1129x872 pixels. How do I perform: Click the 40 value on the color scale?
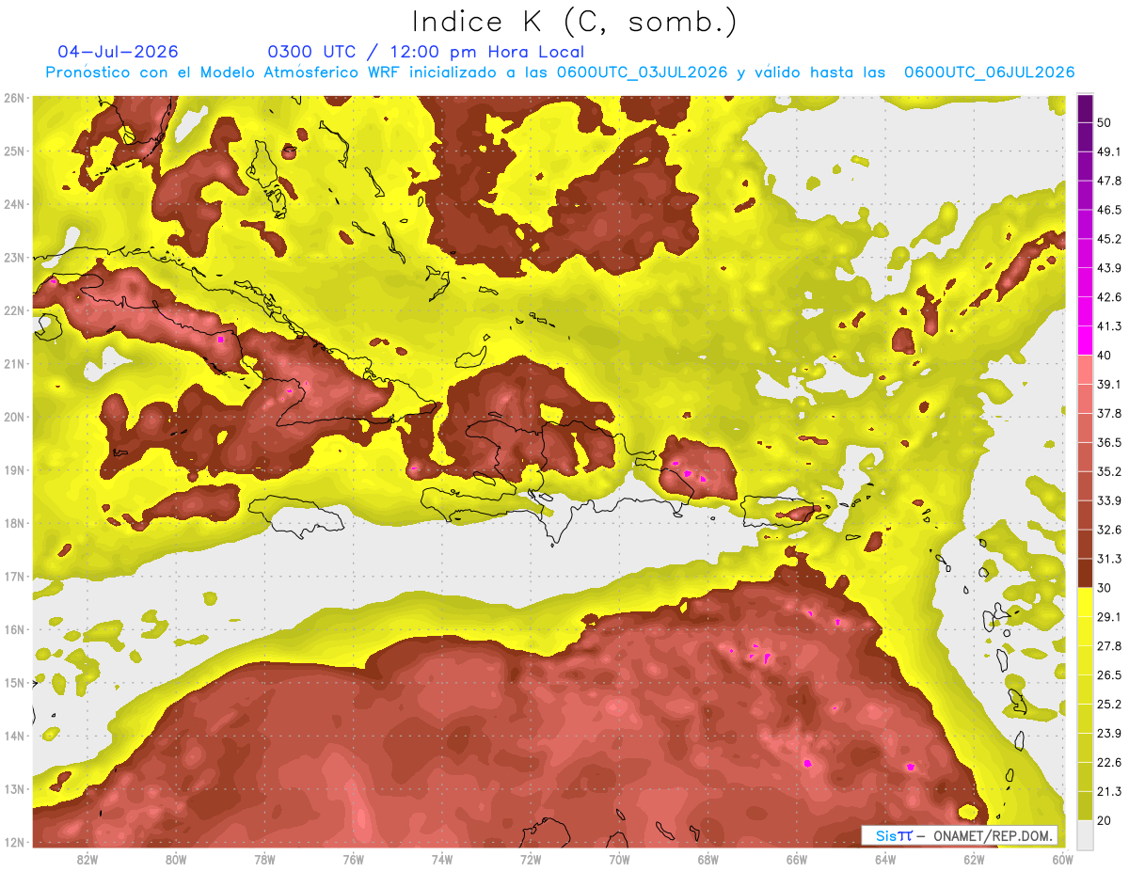tap(1105, 356)
